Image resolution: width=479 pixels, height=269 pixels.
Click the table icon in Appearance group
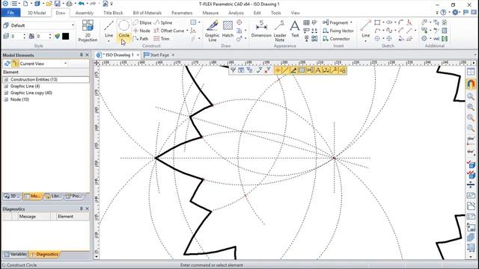306,22
